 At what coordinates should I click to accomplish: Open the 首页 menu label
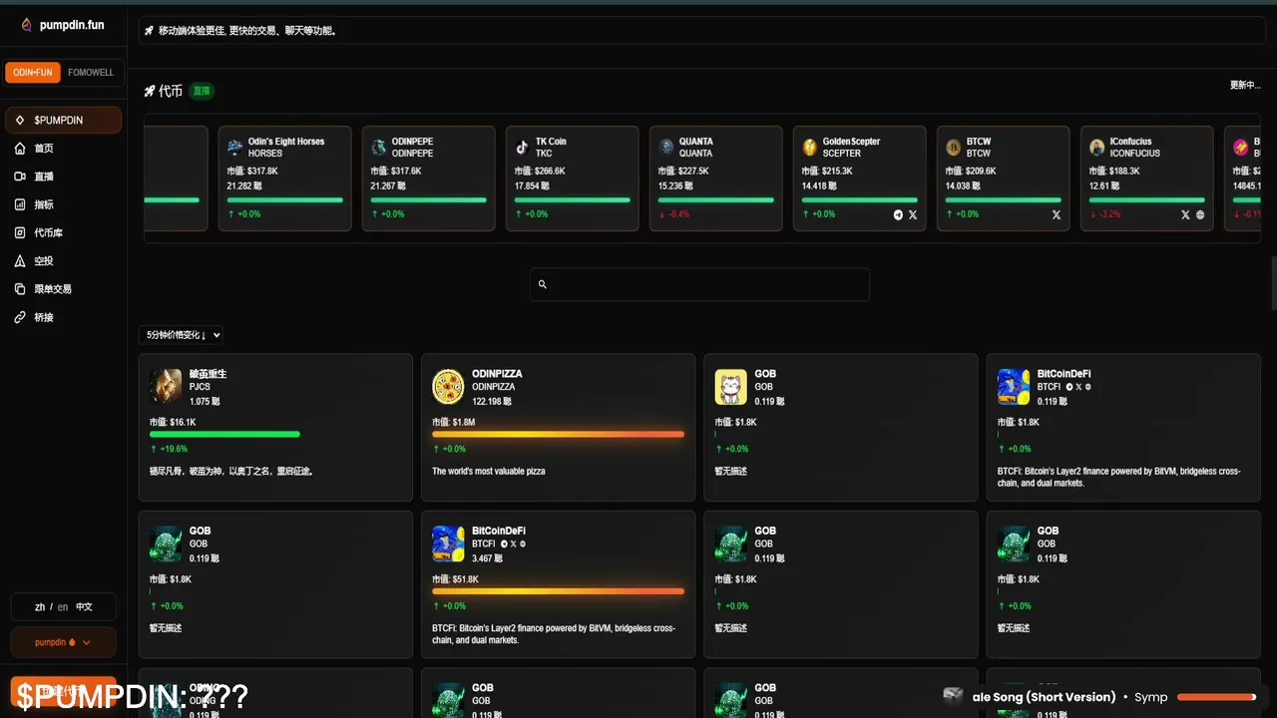click(x=44, y=149)
